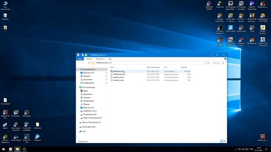The width and height of the screenshot is (271, 152).
Task: Open OBS Studio desktop shortcut
Action: click(27, 114)
